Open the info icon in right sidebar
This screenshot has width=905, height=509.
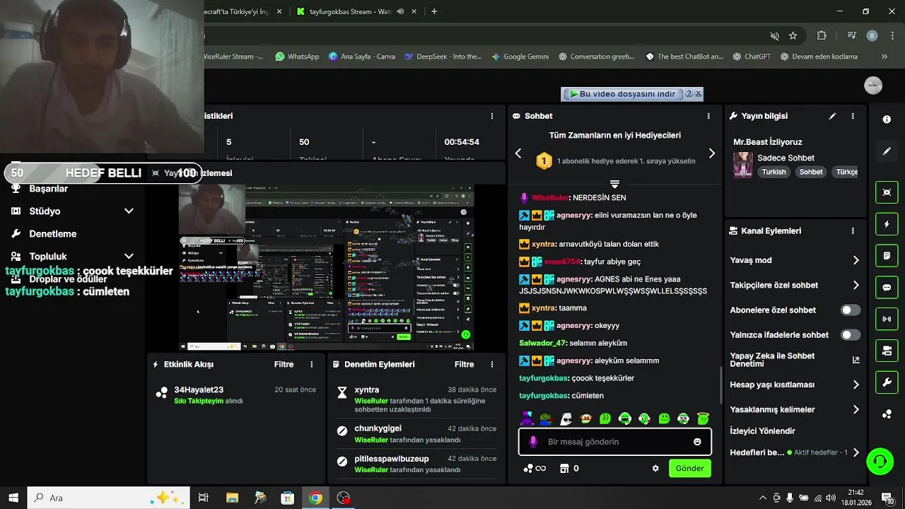[x=887, y=119]
